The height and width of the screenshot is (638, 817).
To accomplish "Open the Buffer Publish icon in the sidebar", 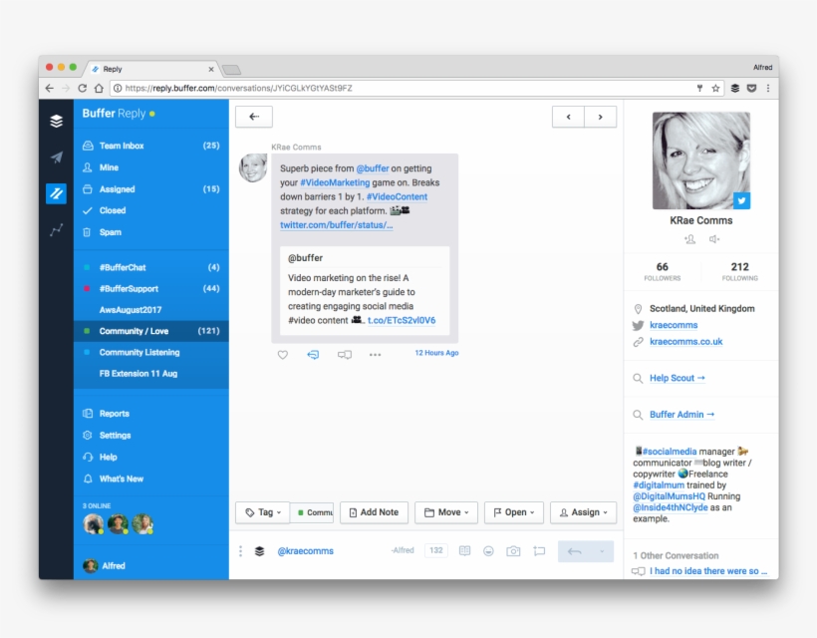I will tap(56, 122).
